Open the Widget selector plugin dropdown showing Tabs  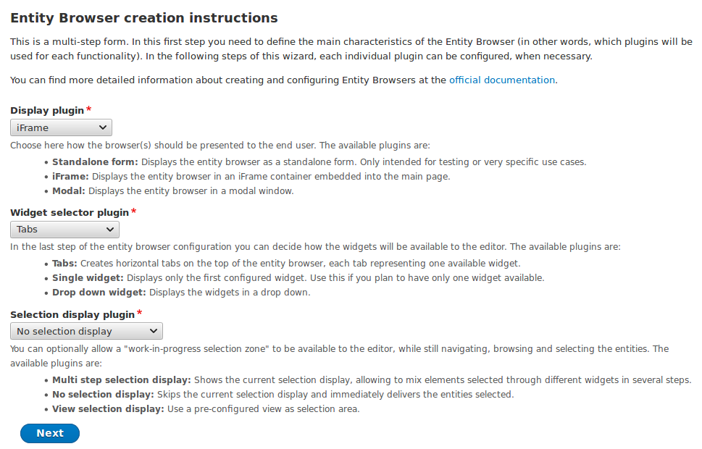(x=64, y=230)
